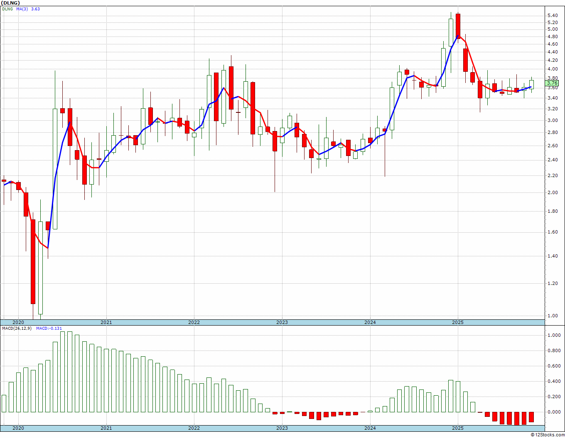The width and height of the screenshot is (565, 438).
Task: Click the highlighted 3.76 current price tag
Action: point(553,83)
